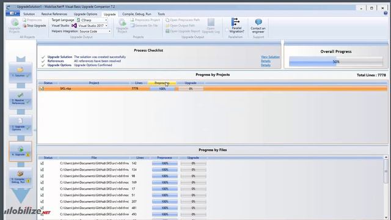Open the Target Language CSharp dropdown
The height and width of the screenshot is (220, 391).
coord(92,20)
